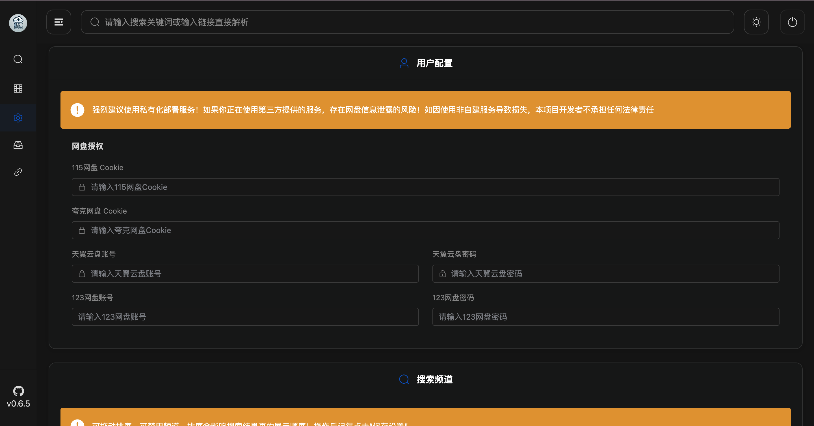Screen dimensions: 814x426
Task: Click the orange private-deployment warning banner
Action: pyautogui.click(x=425, y=110)
